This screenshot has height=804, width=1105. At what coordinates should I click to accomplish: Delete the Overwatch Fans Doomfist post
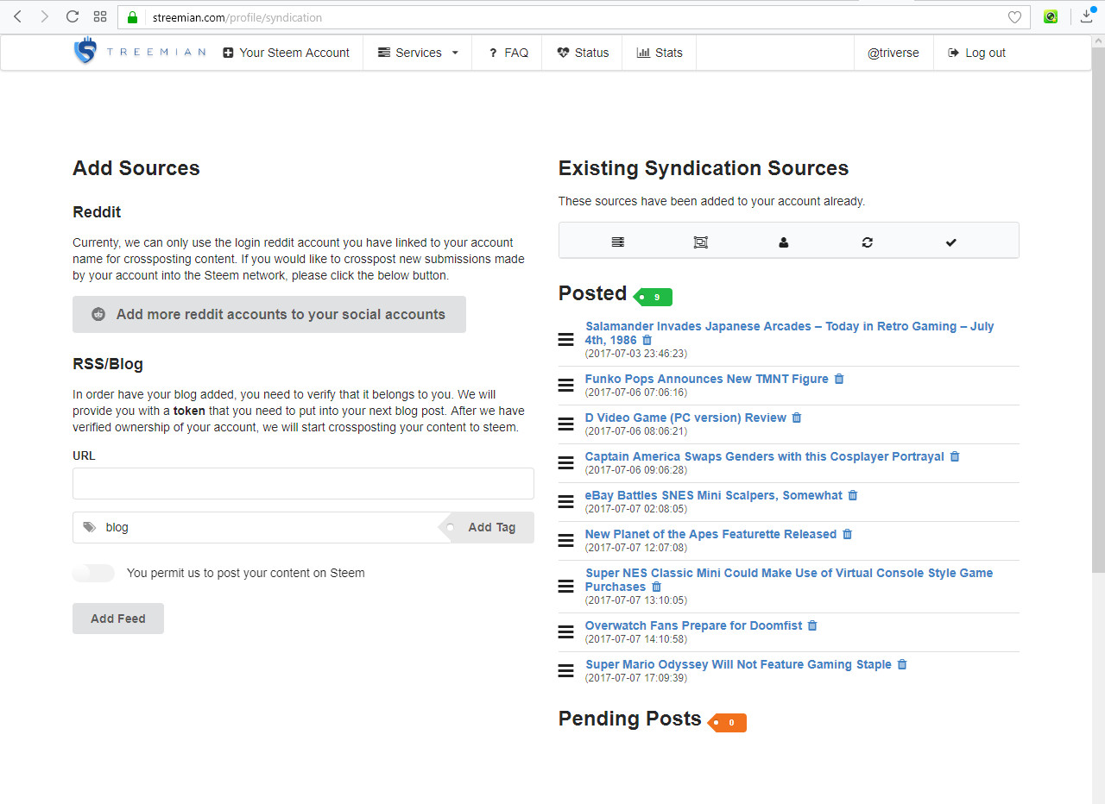[812, 626]
